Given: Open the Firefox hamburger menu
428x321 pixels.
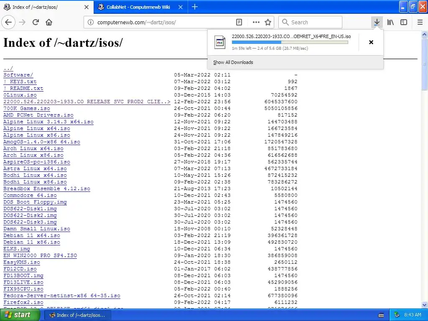Looking at the screenshot, I should pos(420,23).
